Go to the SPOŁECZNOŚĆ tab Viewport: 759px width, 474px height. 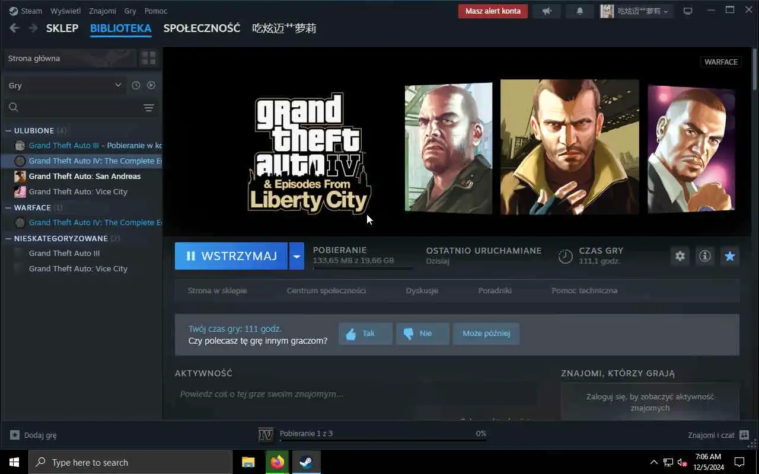[202, 28]
